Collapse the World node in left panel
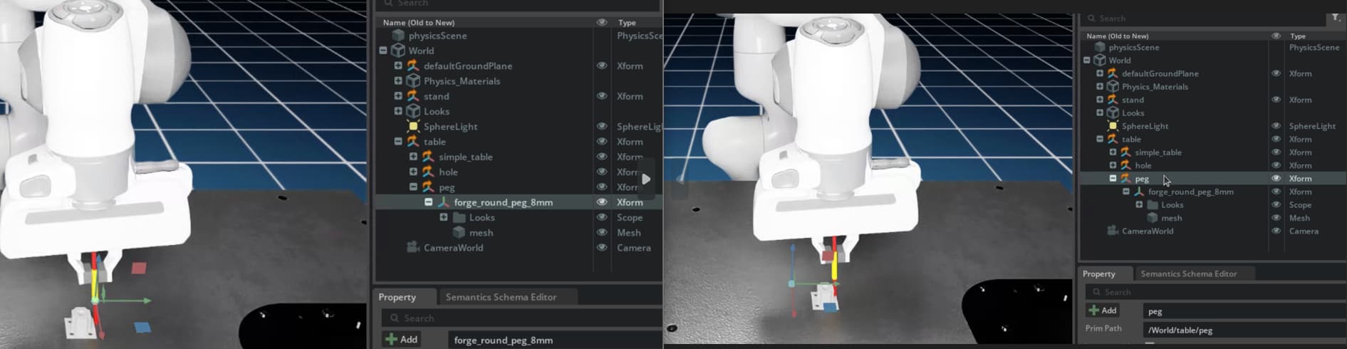The image size is (1347, 349). [x=383, y=51]
